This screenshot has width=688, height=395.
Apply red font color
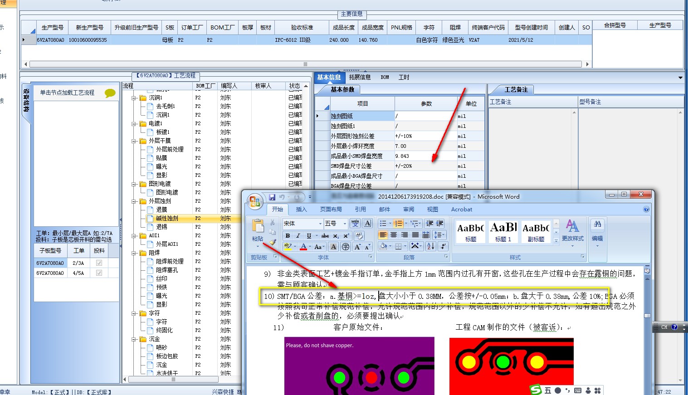[303, 246]
